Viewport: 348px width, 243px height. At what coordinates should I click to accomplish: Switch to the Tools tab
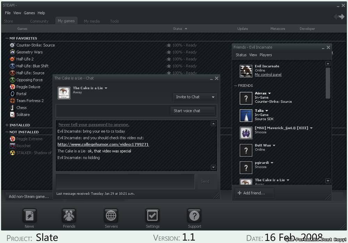pyautogui.click(x=114, y=21)
